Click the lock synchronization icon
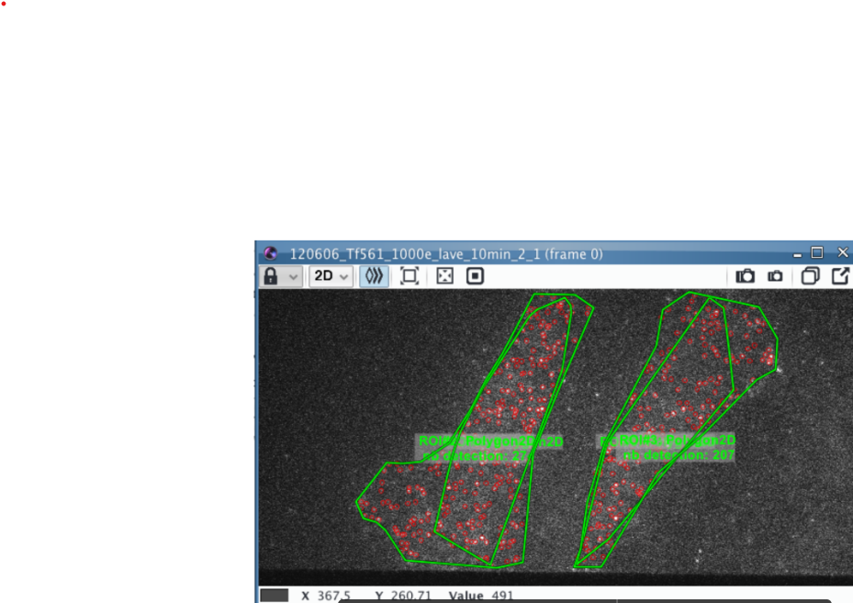853x603 pixels. click(x=271, y=276)
